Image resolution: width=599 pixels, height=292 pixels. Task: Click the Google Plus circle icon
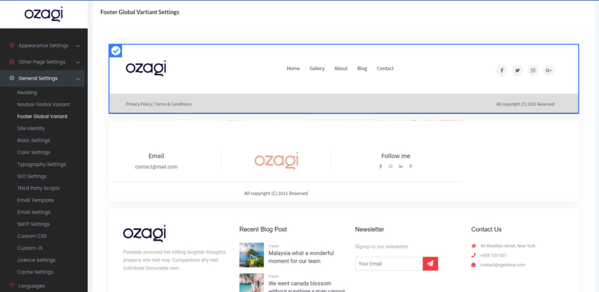pos(549,70)
